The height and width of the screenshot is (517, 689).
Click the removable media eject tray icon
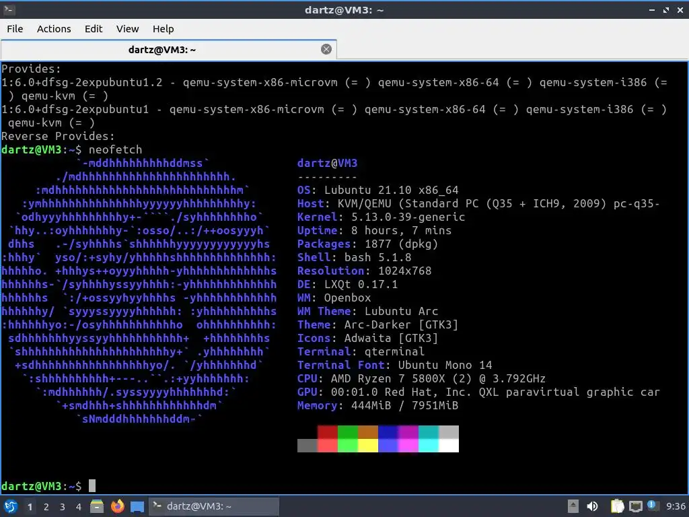pyautogui.click(x=573, y=506)
